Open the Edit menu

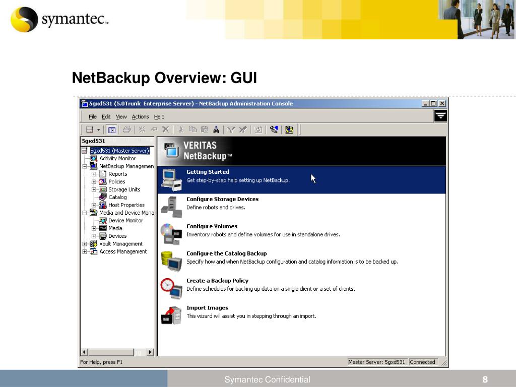point(106,117)
